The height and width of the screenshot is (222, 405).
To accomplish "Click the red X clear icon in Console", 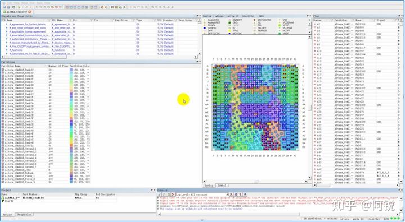I will (x=173, y=195).
